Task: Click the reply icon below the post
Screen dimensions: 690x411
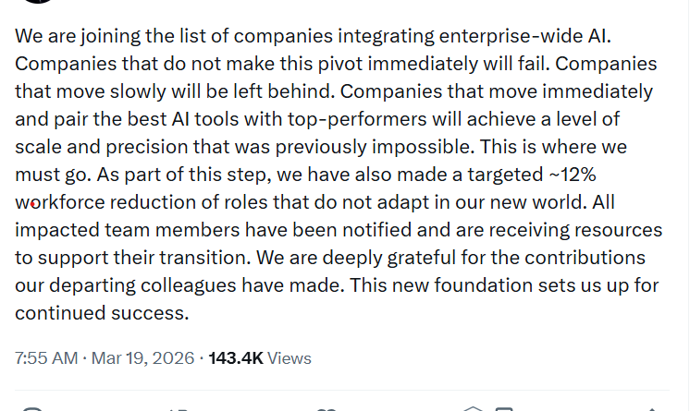Action: (x=32, y=408)
